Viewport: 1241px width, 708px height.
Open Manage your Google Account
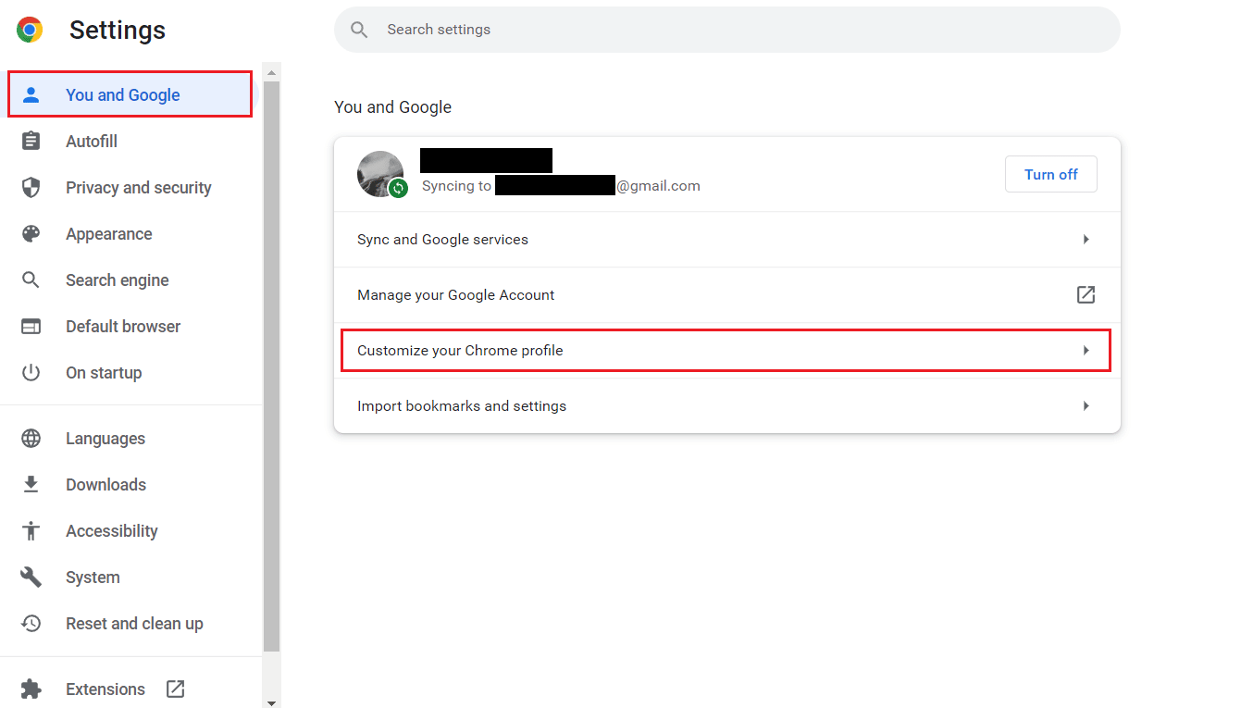click(x=727, y=294)
